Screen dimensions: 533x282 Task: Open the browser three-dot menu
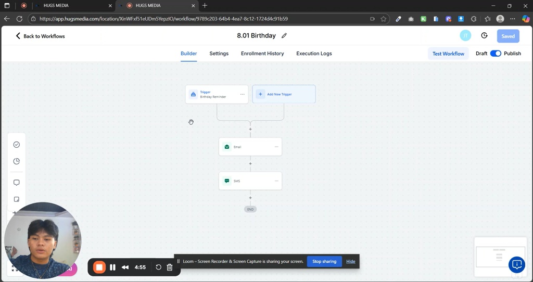(513, 19)
